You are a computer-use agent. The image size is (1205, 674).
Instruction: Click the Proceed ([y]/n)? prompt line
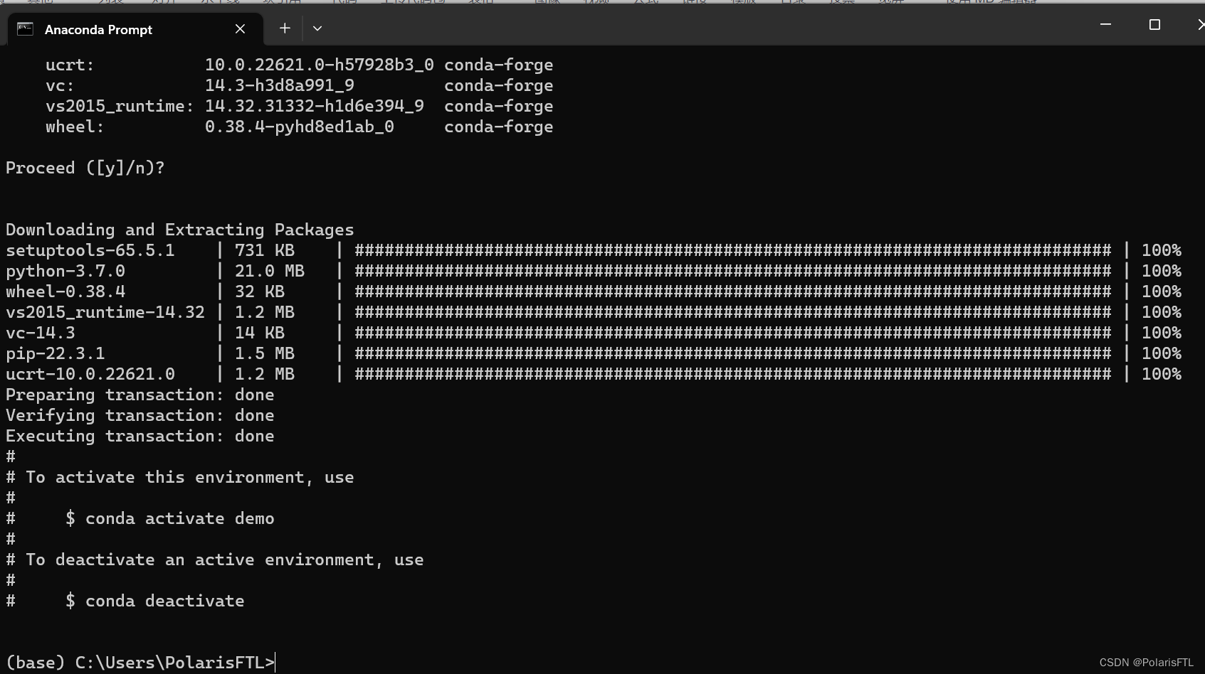(85, 168)
